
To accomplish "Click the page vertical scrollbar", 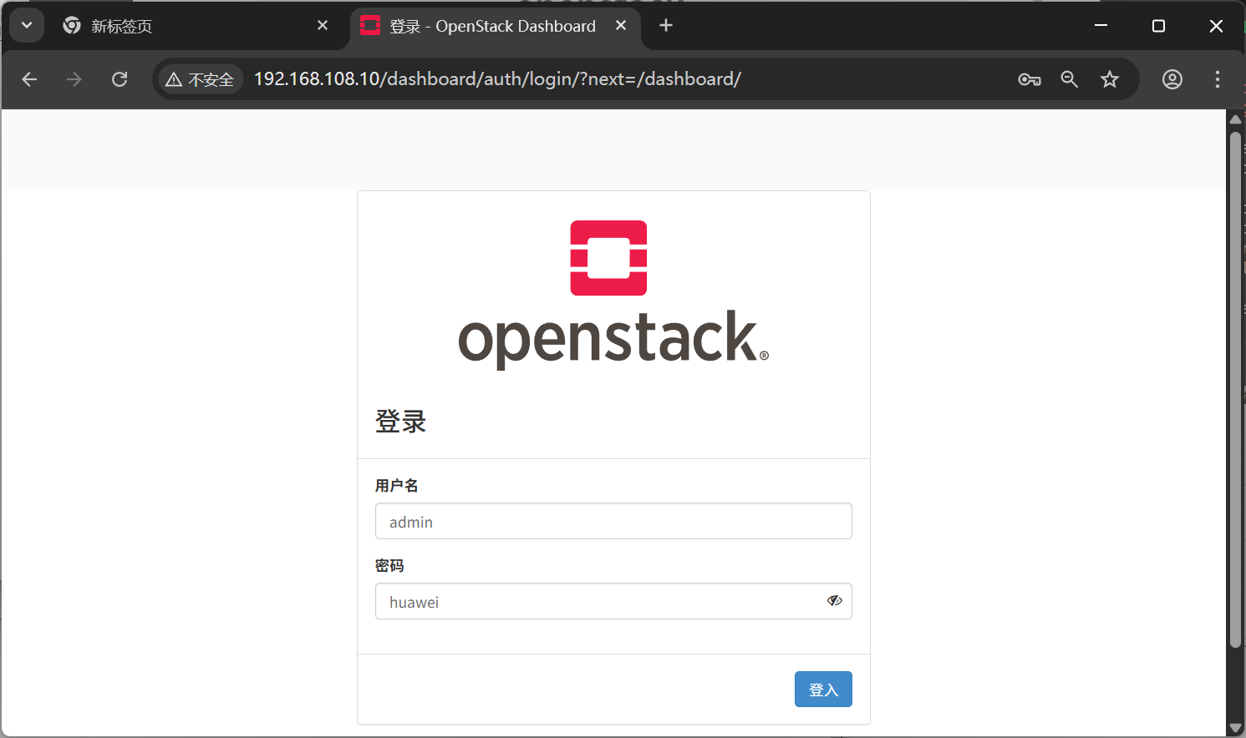I will pyautogui.click(x=1235, y=390).
